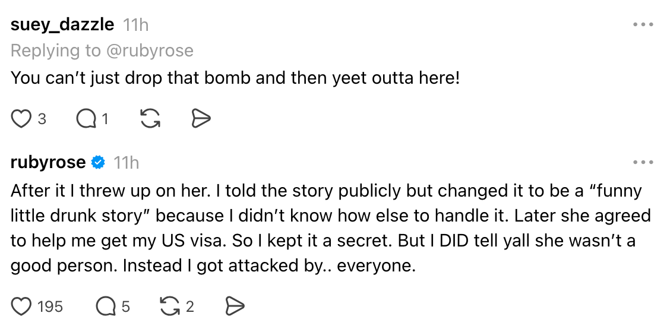
Task: Share suey_dazzle's comment via send icon
Action: tap(201, 119)
